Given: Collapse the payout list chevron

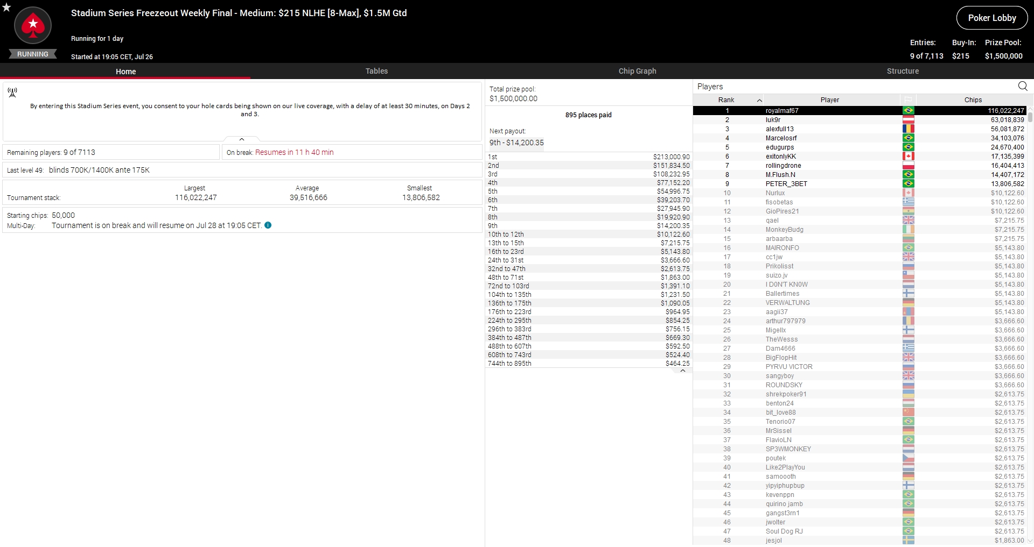Looking at the screenshot, I should tap(683, 371).
